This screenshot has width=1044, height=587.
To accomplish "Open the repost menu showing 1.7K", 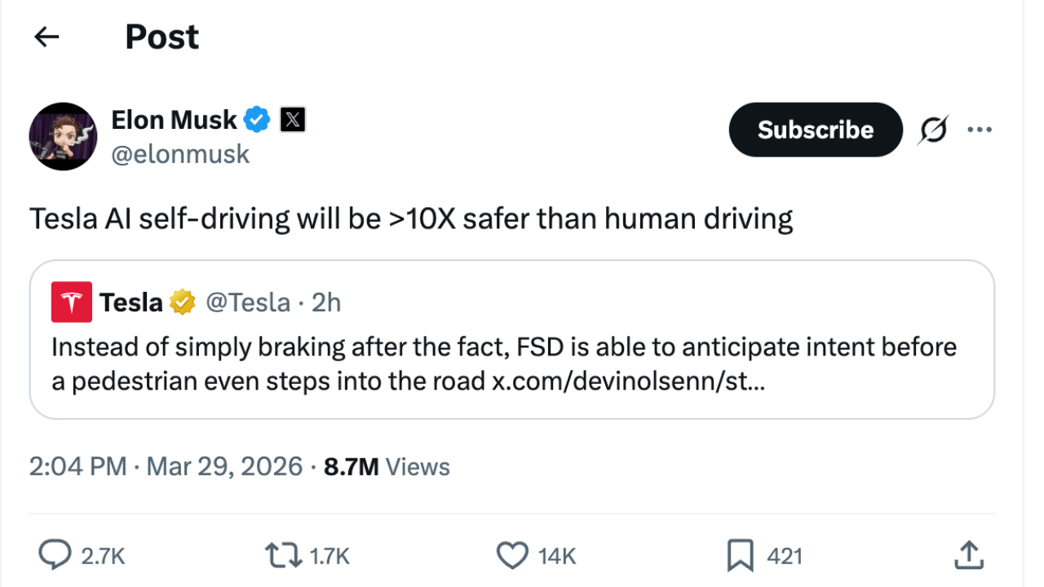I will point(282,556).
